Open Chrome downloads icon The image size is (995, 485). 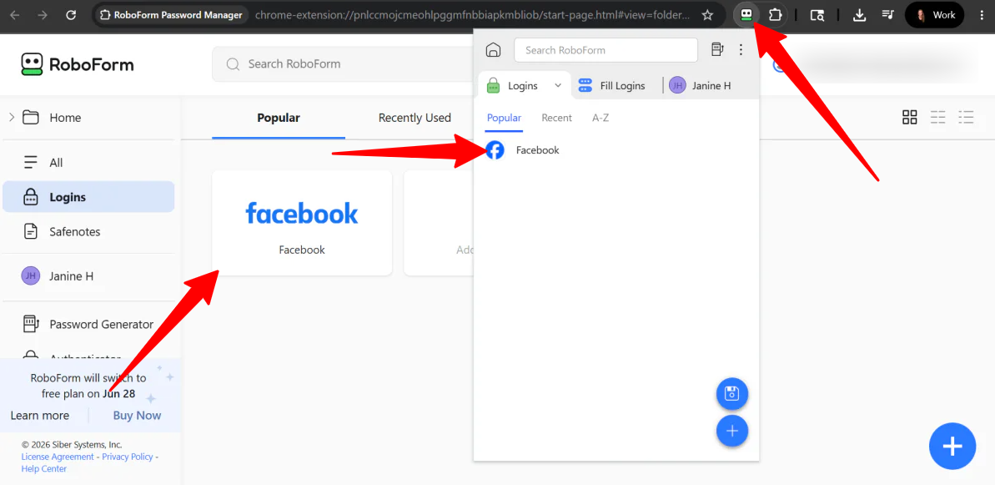859,14
